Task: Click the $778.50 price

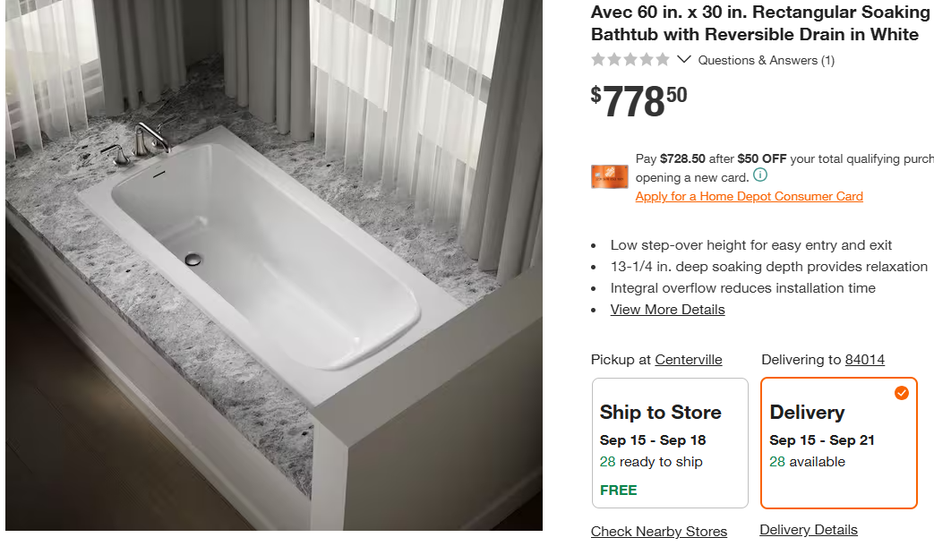Action: [x=638, y=101]
